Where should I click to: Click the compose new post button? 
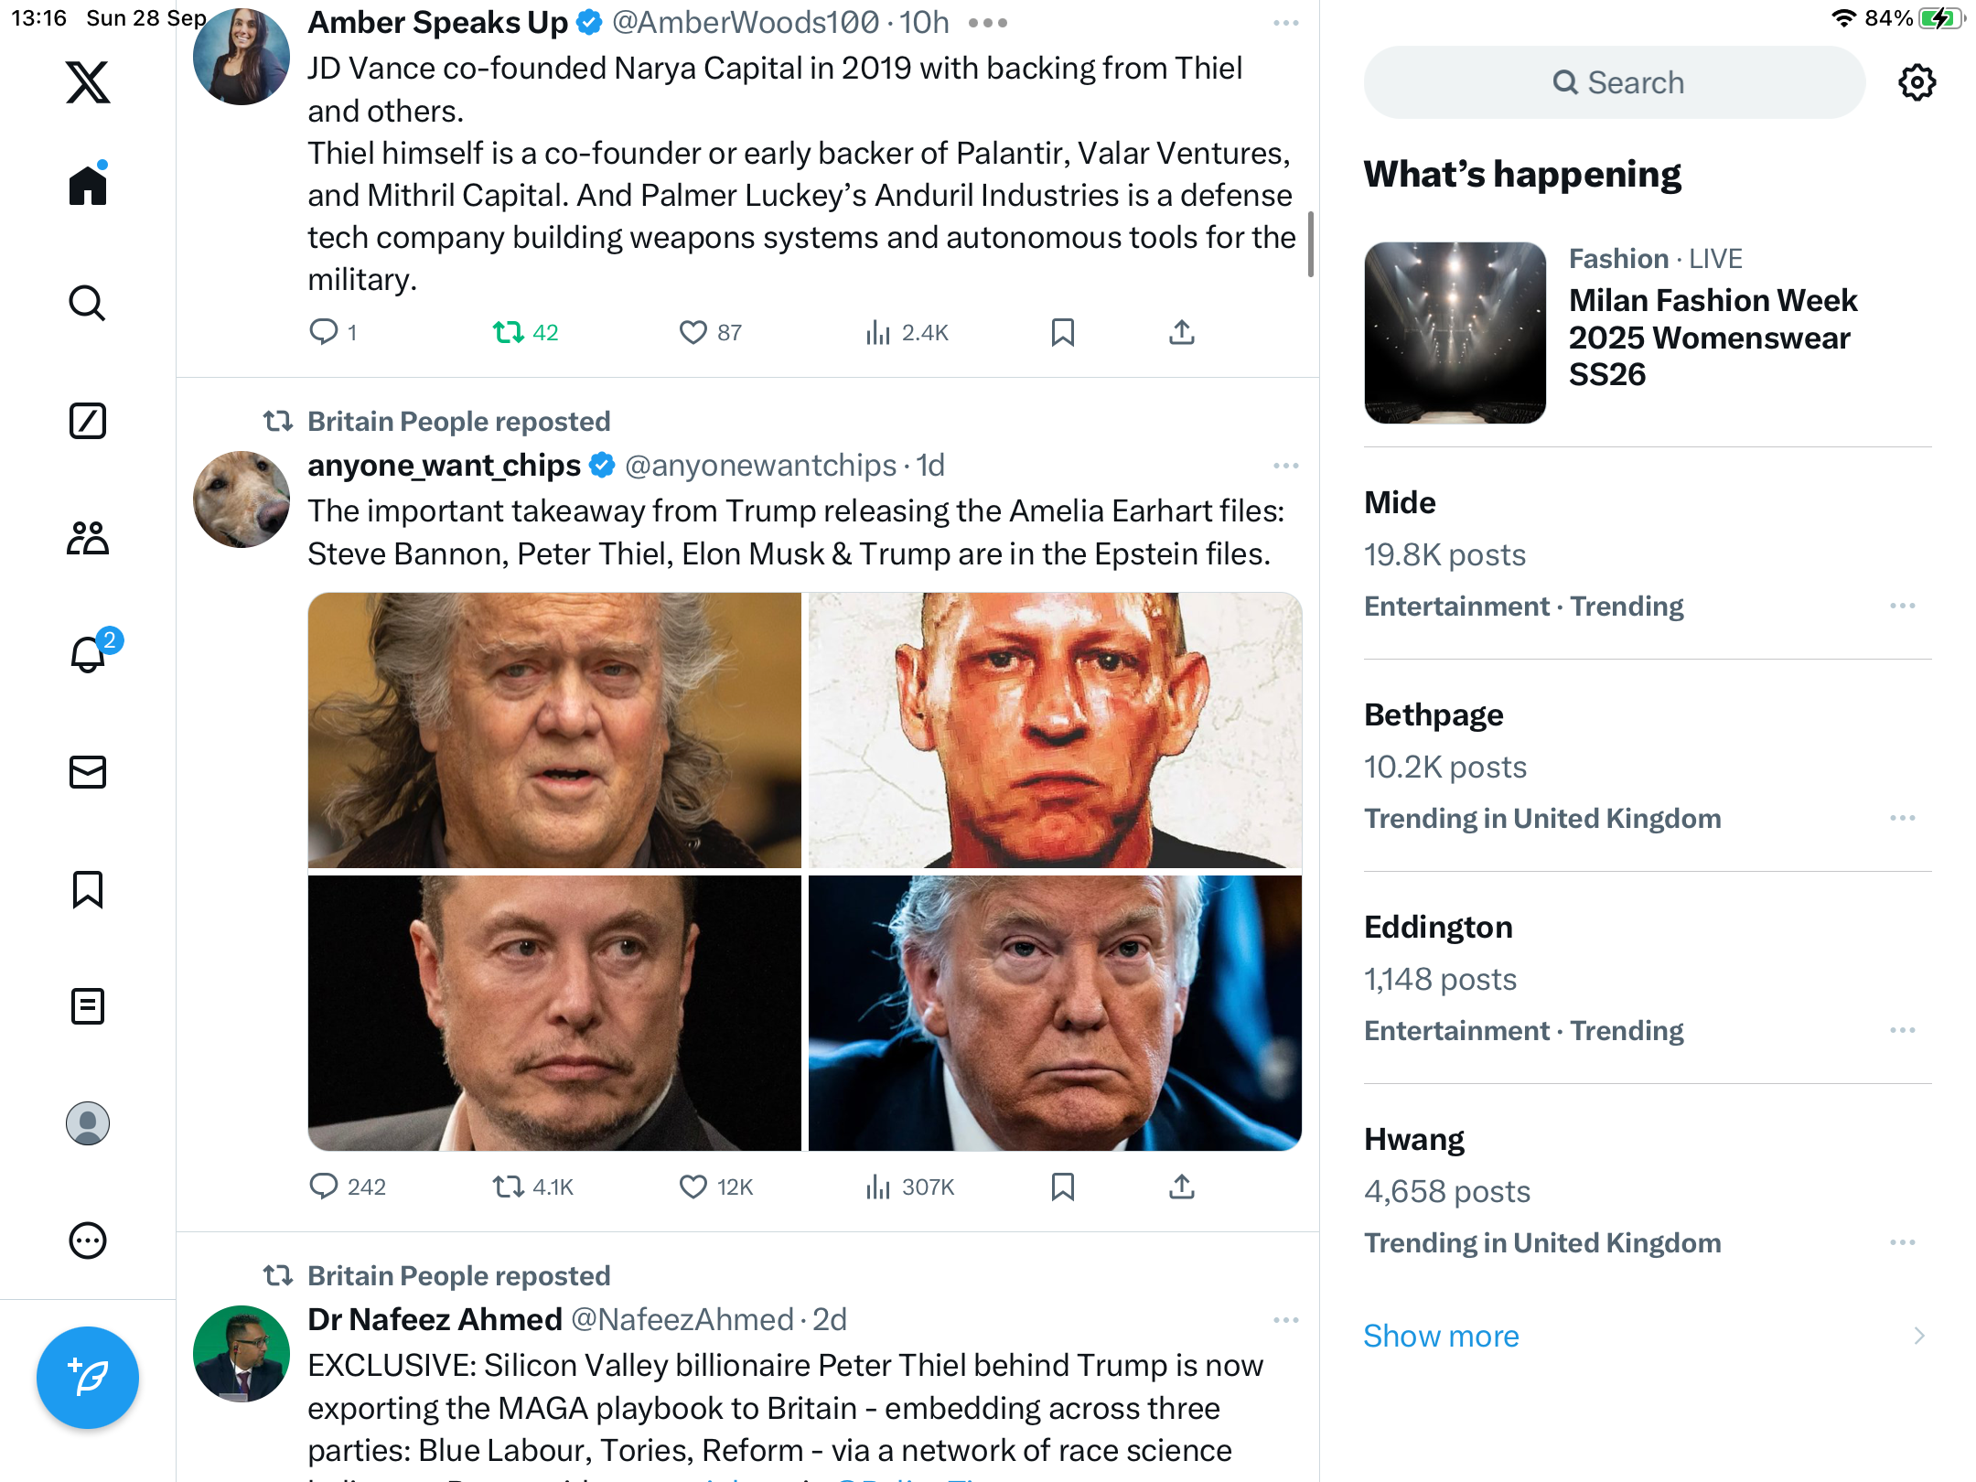click(88, 1377)
